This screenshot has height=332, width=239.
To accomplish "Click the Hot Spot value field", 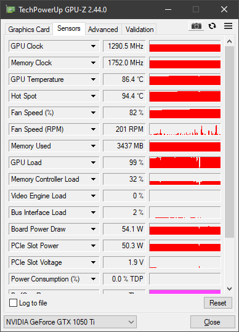I will pyautogui.click(x=124, y=96).
